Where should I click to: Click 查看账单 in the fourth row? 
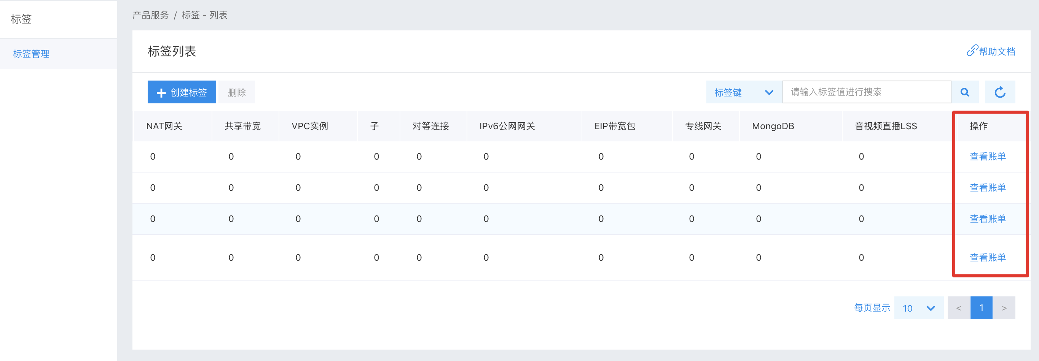pos(987,257)
